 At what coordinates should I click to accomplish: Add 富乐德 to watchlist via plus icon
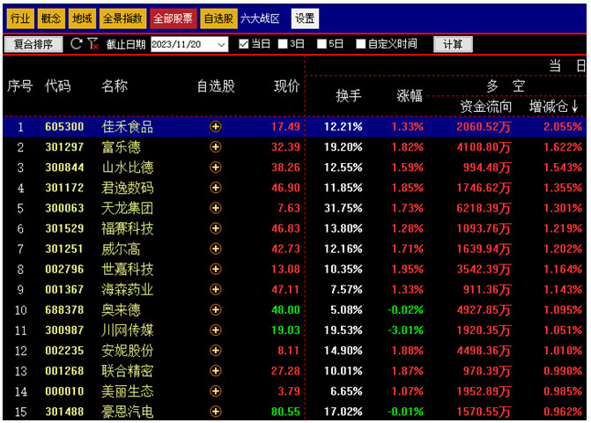coord(216,147)
